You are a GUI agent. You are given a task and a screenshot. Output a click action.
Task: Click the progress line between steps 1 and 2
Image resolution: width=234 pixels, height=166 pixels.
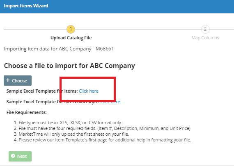[138, 29]
